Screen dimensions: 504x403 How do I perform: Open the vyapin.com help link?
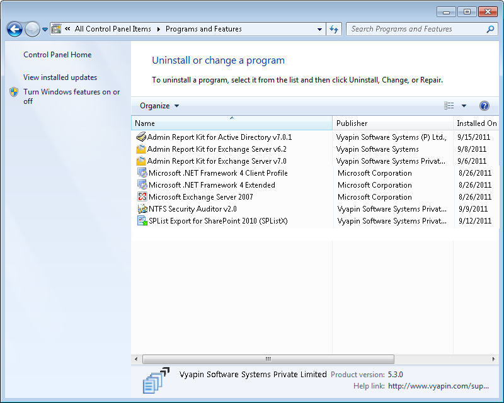[438, 386]
